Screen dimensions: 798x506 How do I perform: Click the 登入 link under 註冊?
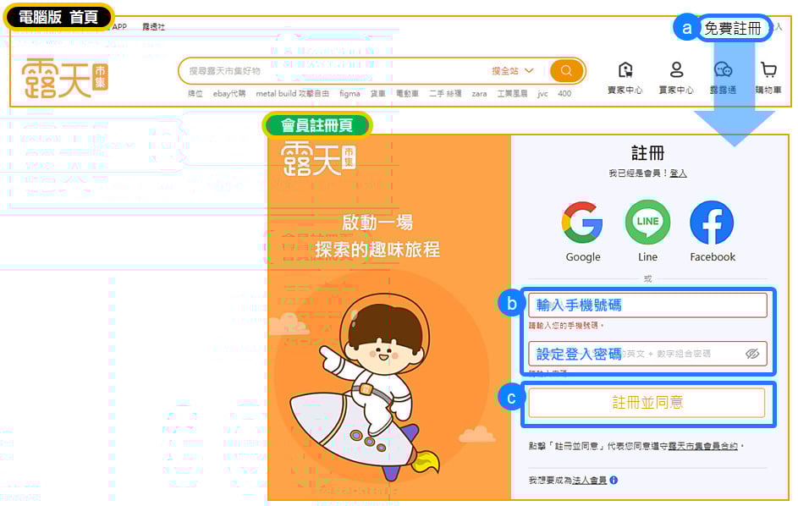pos(679,173)
